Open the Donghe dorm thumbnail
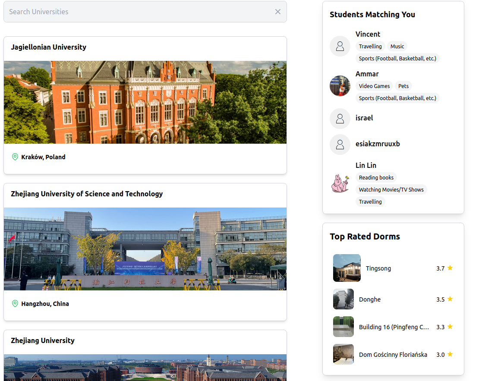The image size is (485, 381). pos(343,299)
